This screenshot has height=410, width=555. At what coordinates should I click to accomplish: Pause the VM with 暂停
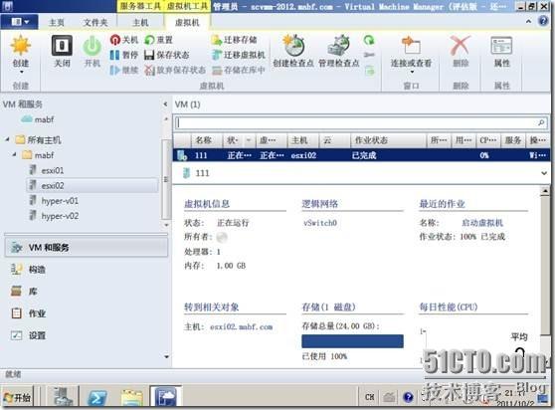pos(124,55)
